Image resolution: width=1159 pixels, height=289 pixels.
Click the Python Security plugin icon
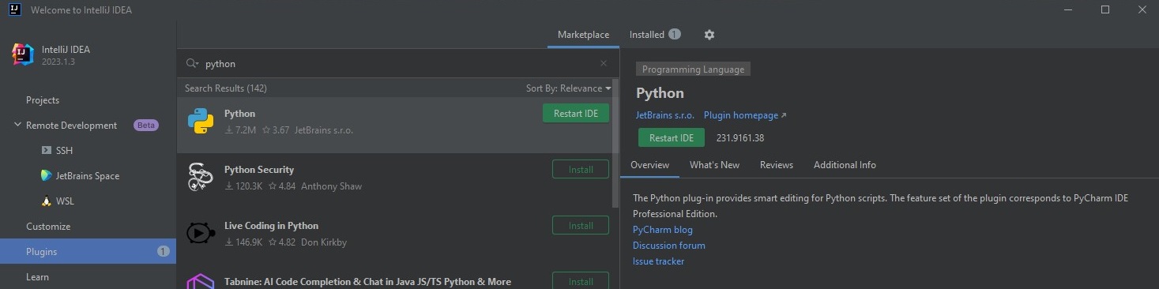pos(201,178)
